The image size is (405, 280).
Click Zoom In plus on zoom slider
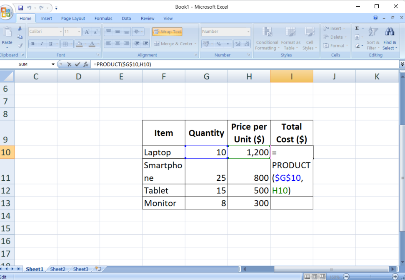(395, 277)
